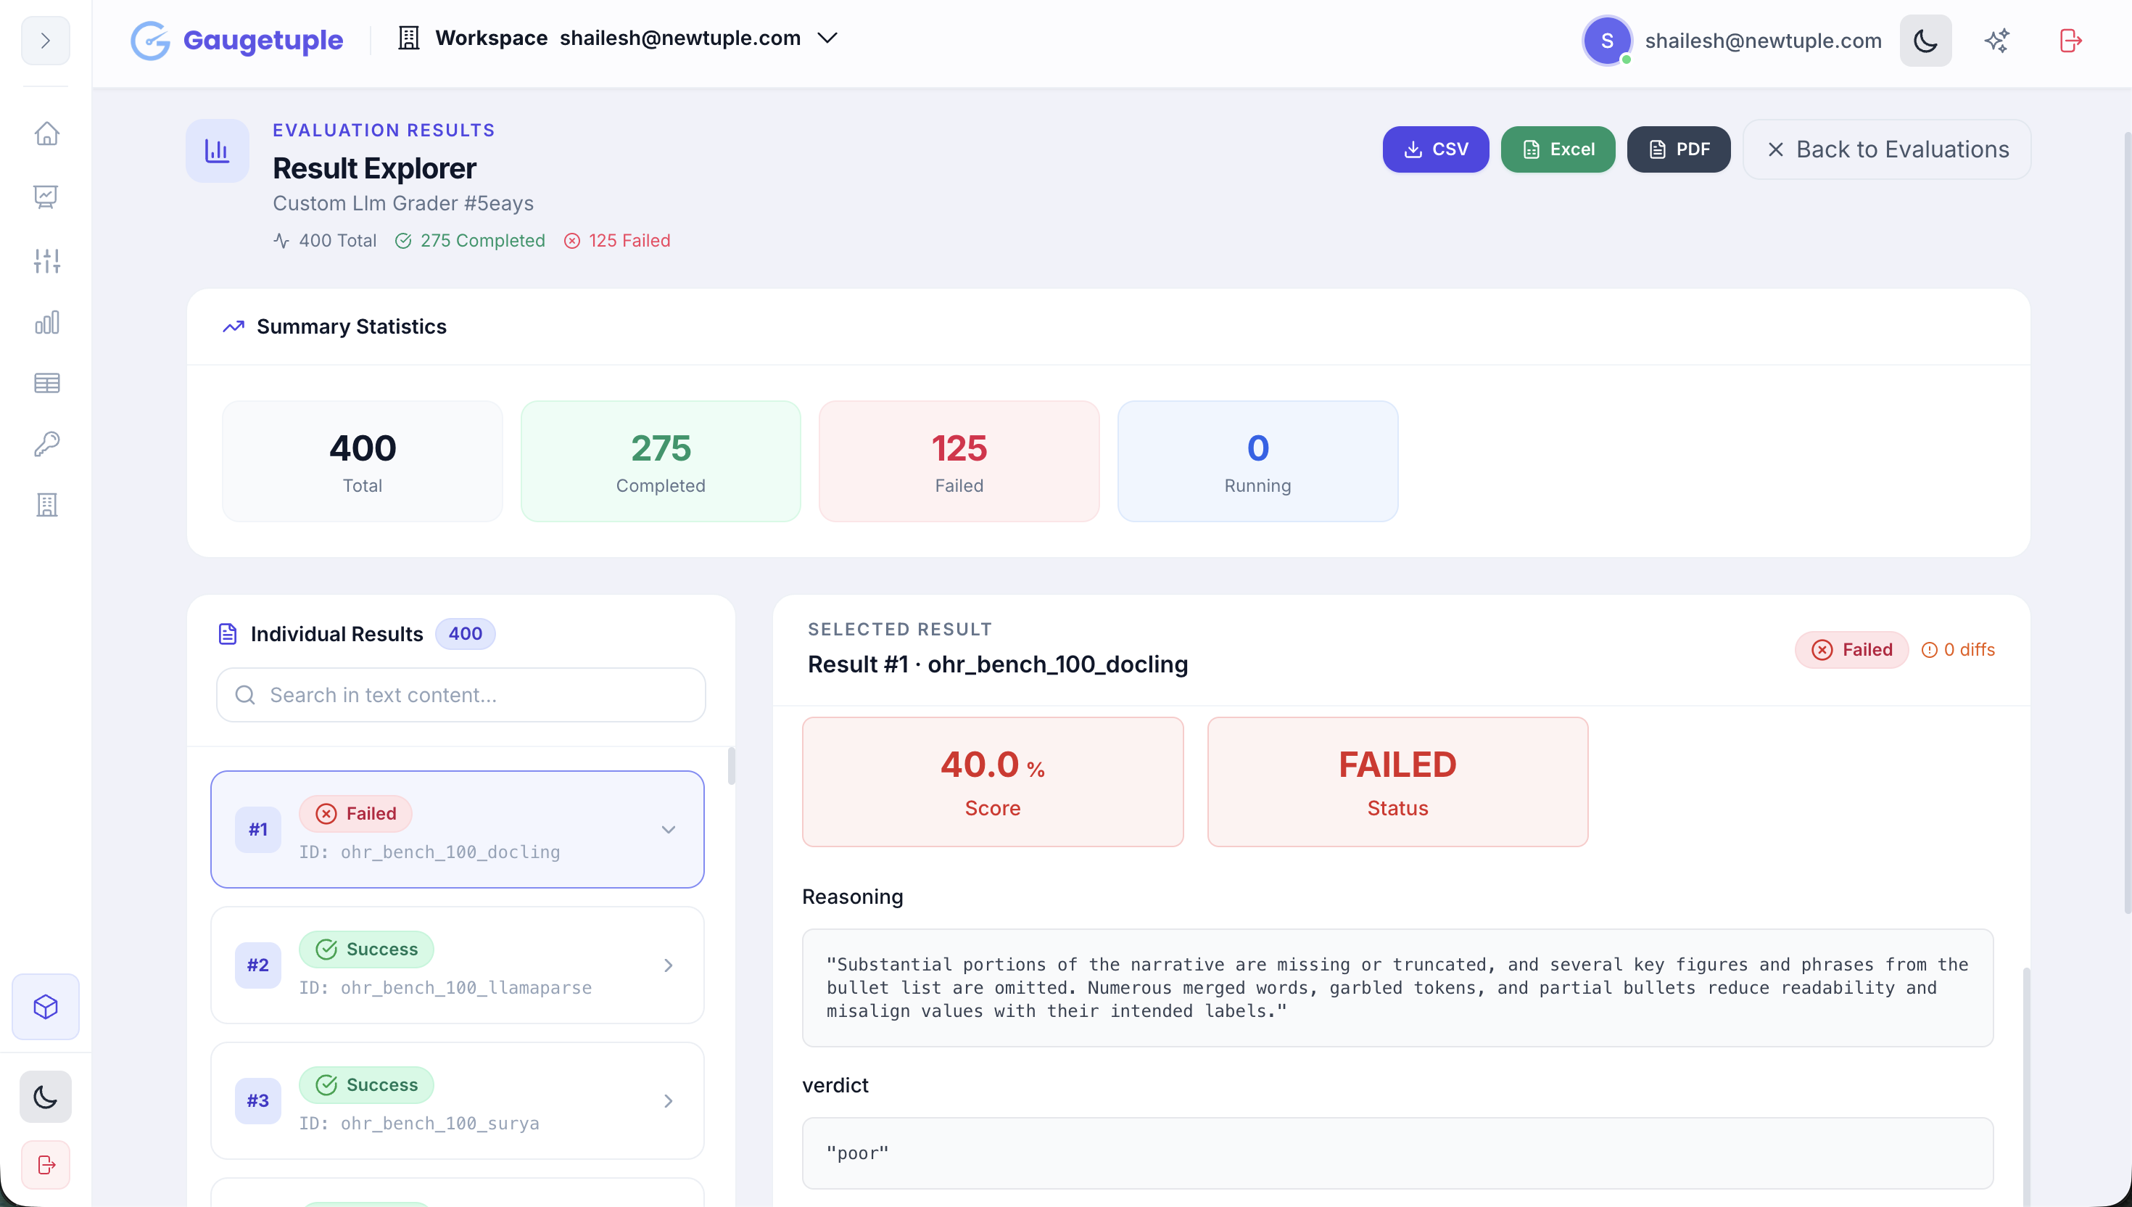Viewport: 2132px width, 1207px height.
Task: Click the Summary Statistics trend icon
Action: tap(234, 326)
